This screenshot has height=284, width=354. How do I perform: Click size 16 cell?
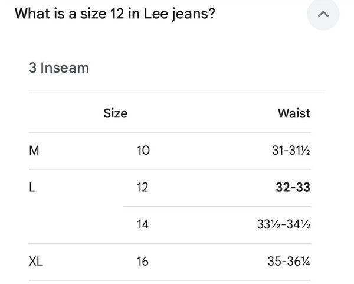tap(143, 262)
